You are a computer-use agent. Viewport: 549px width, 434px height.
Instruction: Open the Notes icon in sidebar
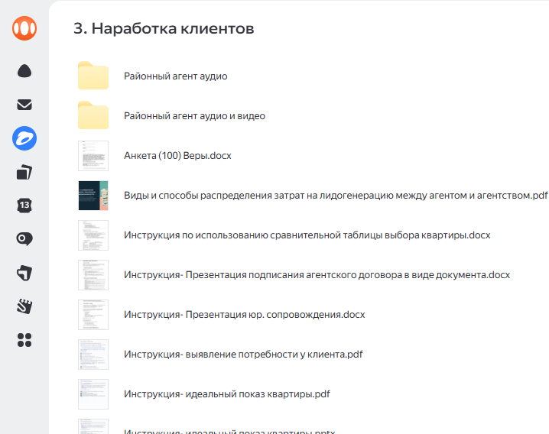coord(24,273)
